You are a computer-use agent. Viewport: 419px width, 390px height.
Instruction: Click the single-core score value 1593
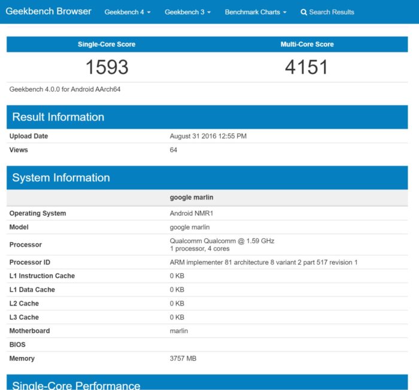click(x=107, y=67)
